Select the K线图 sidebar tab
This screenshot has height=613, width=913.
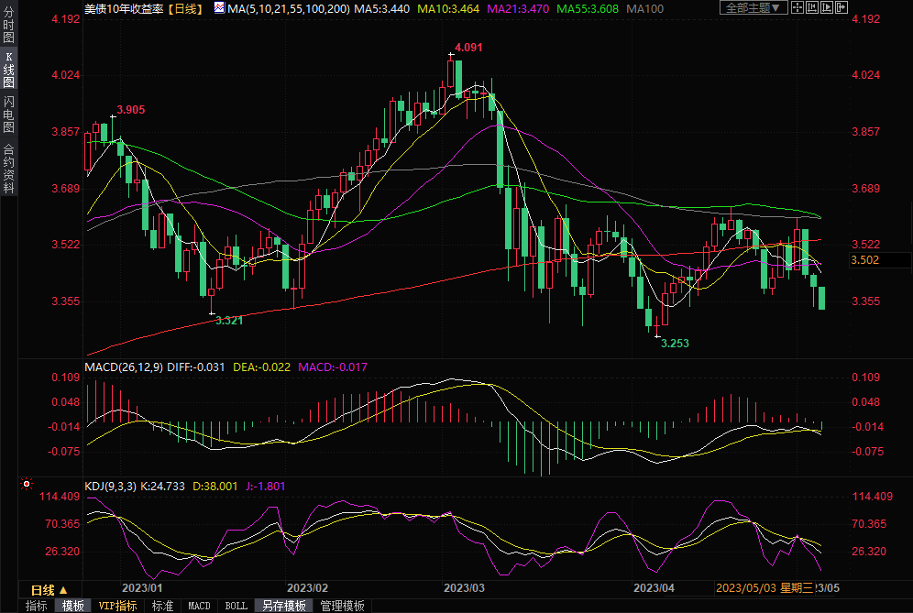coord(8,70)
